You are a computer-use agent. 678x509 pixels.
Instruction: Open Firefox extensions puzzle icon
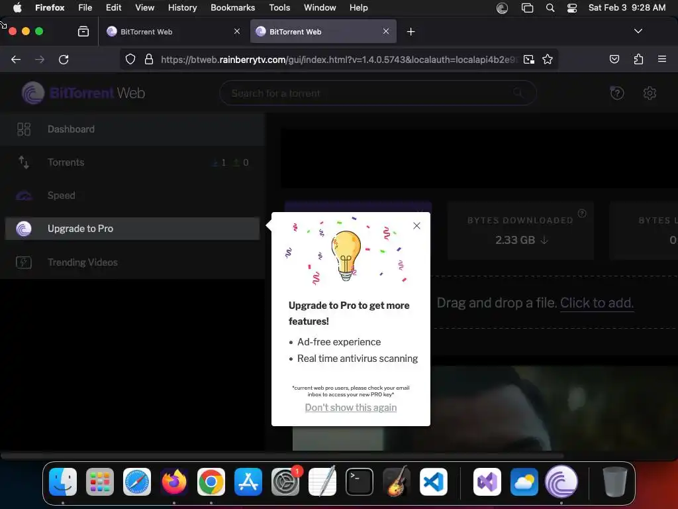638,59
